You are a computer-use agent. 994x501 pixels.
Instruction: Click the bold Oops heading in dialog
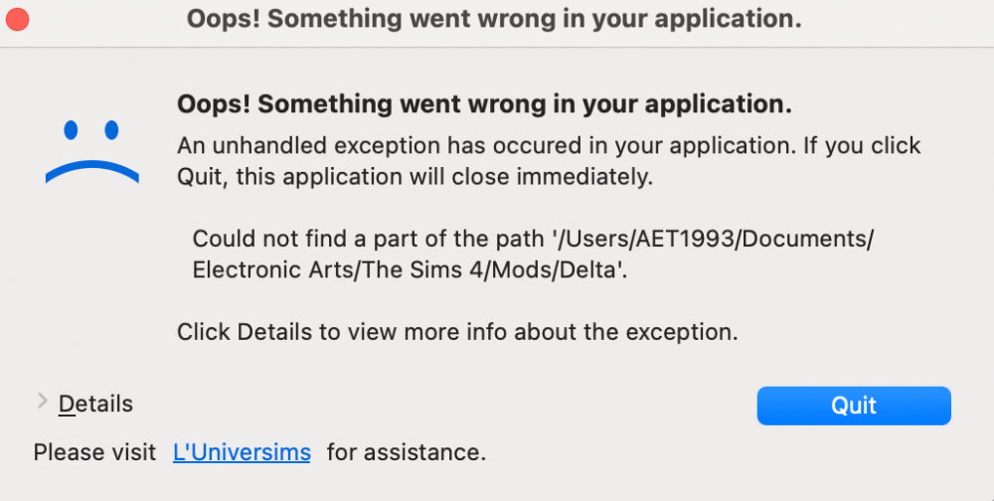pyautogui.click(x=484, y=104)
